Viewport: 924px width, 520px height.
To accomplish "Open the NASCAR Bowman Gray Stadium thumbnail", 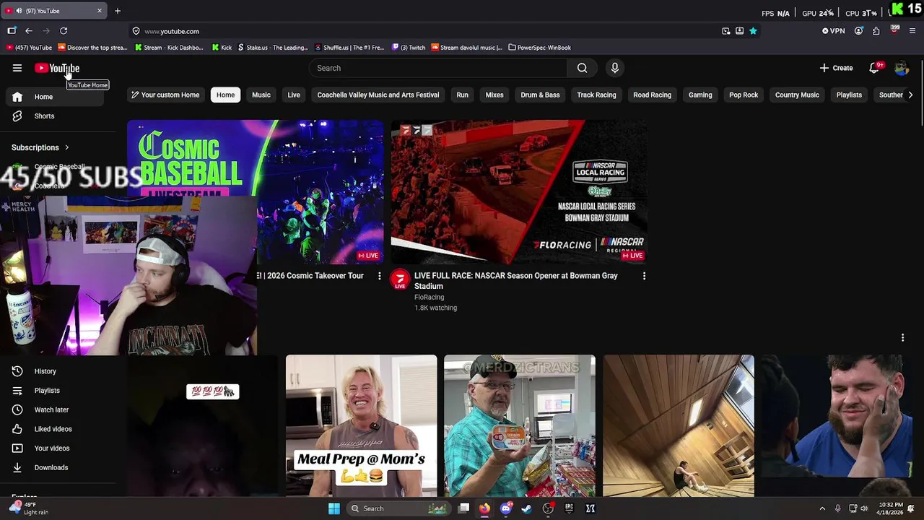I will (x=519, y=192).
